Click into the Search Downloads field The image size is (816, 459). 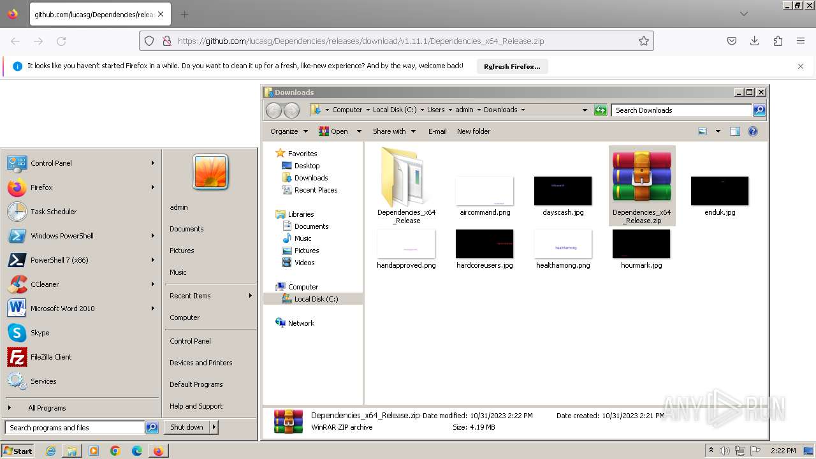(x=681, y=110)
